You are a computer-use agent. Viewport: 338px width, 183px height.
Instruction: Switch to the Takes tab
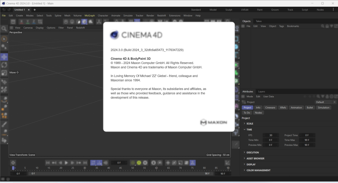coord(259,21)
